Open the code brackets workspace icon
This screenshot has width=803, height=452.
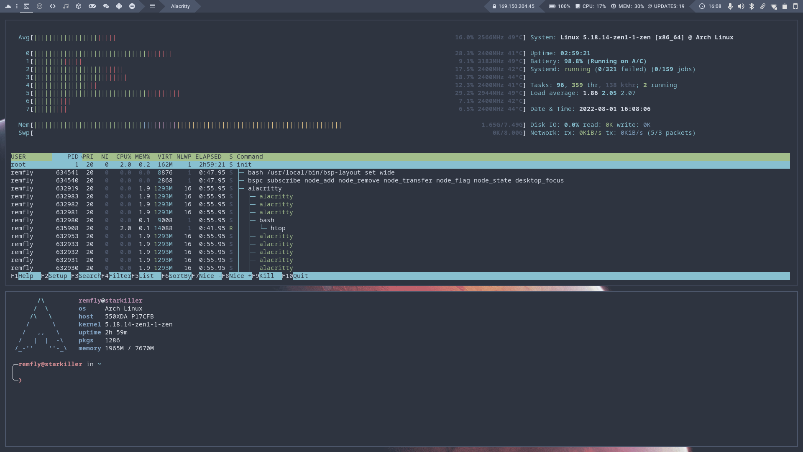tap(53, 6)
